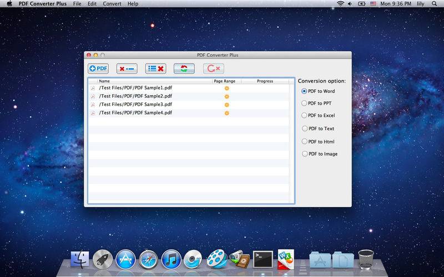Select PDF to Excel conversion option
The image size is (444, 277).
318,115
